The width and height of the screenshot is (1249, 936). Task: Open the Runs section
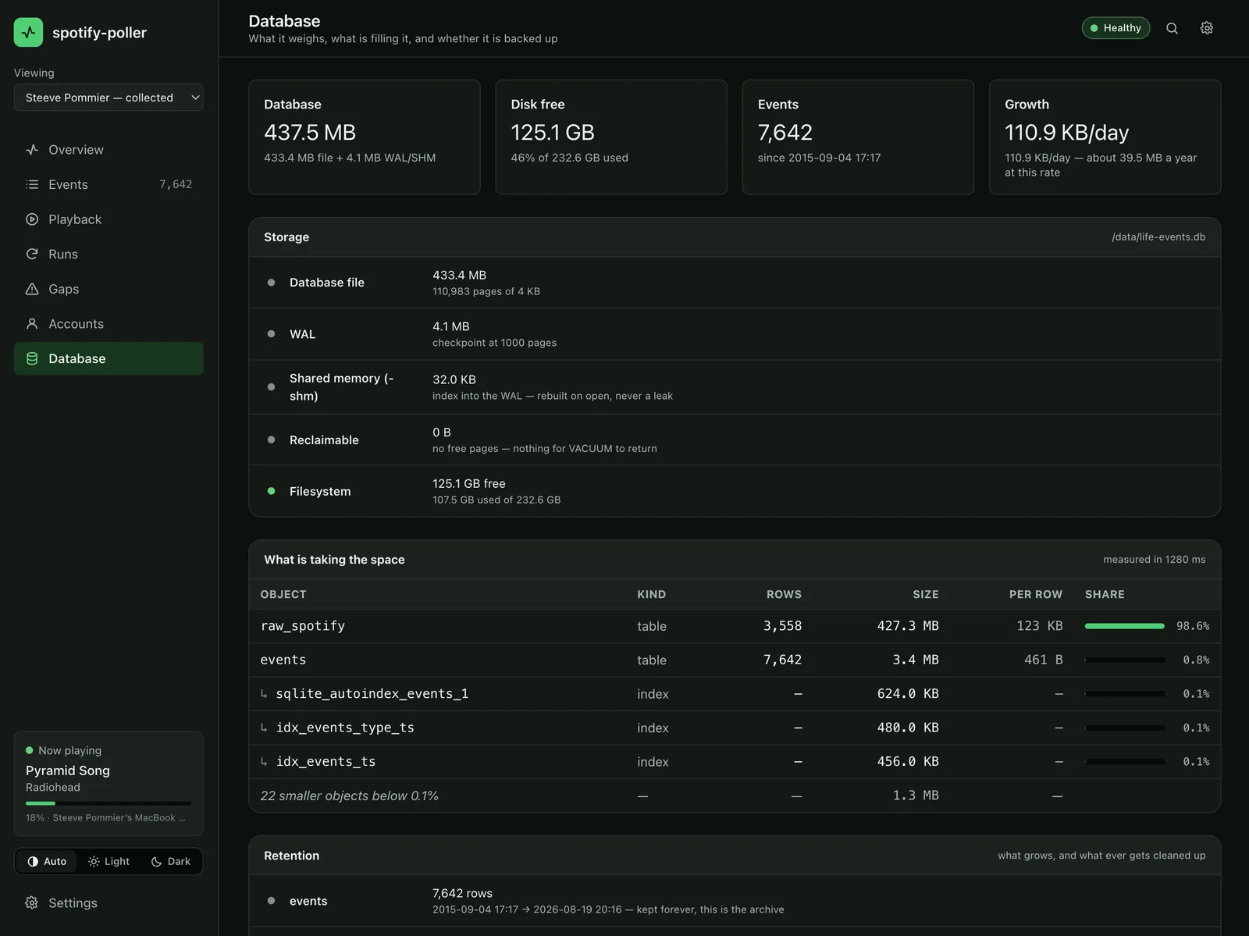point(109,254)
